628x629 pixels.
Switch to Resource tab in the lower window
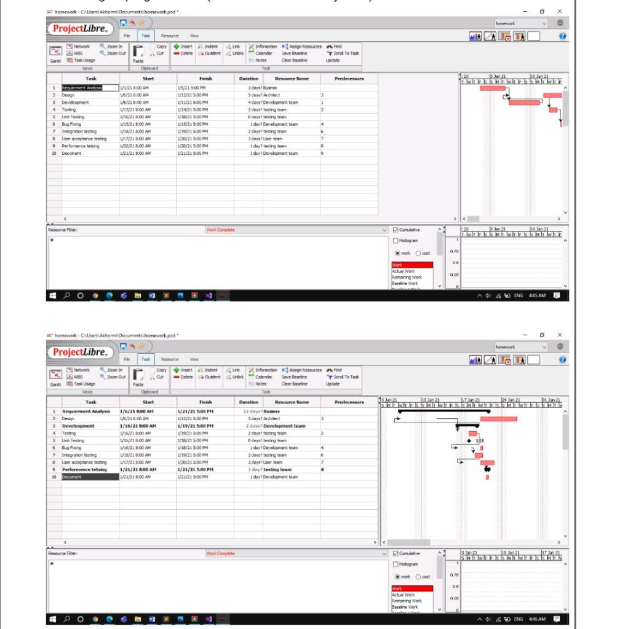point(170,359)
